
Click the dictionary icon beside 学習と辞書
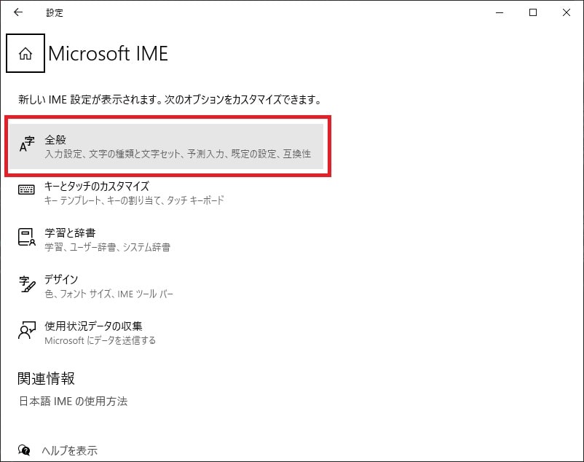[x=26, y=237]
